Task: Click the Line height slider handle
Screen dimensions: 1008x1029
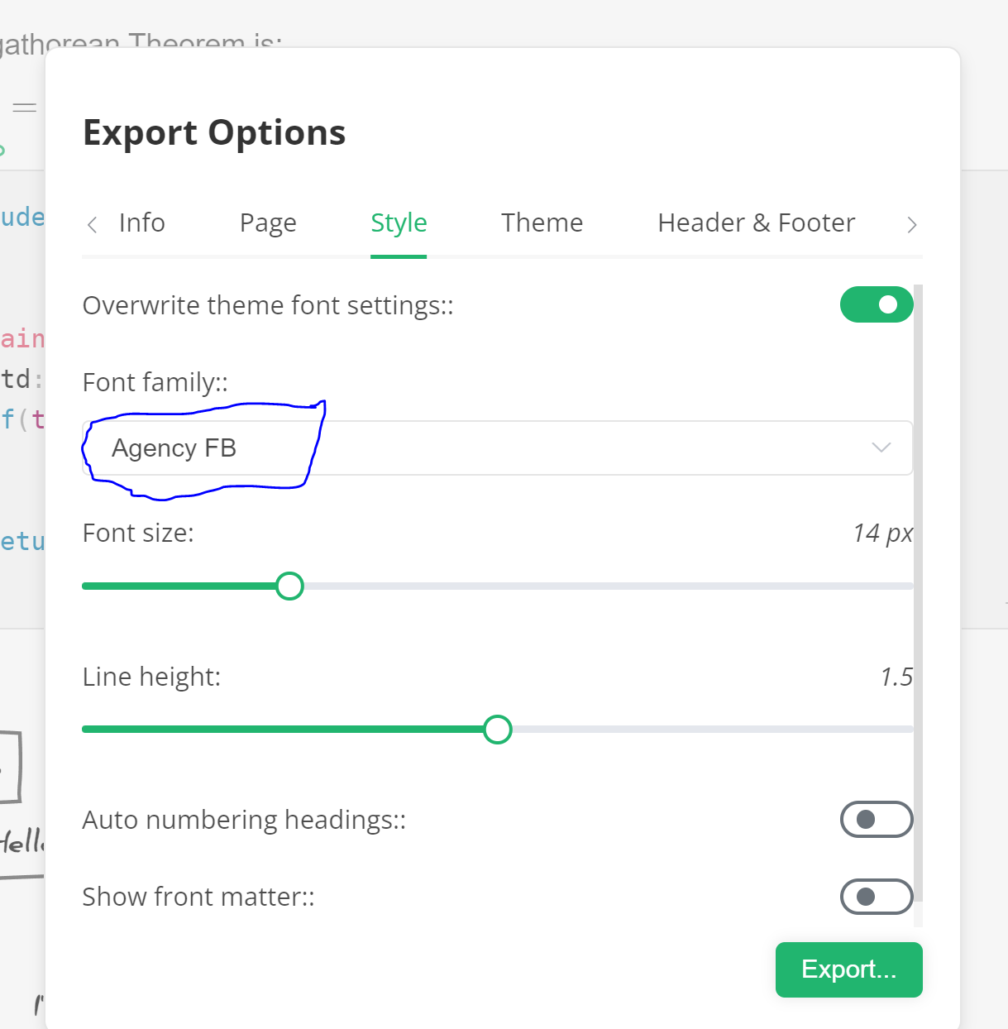Action: 498,730
